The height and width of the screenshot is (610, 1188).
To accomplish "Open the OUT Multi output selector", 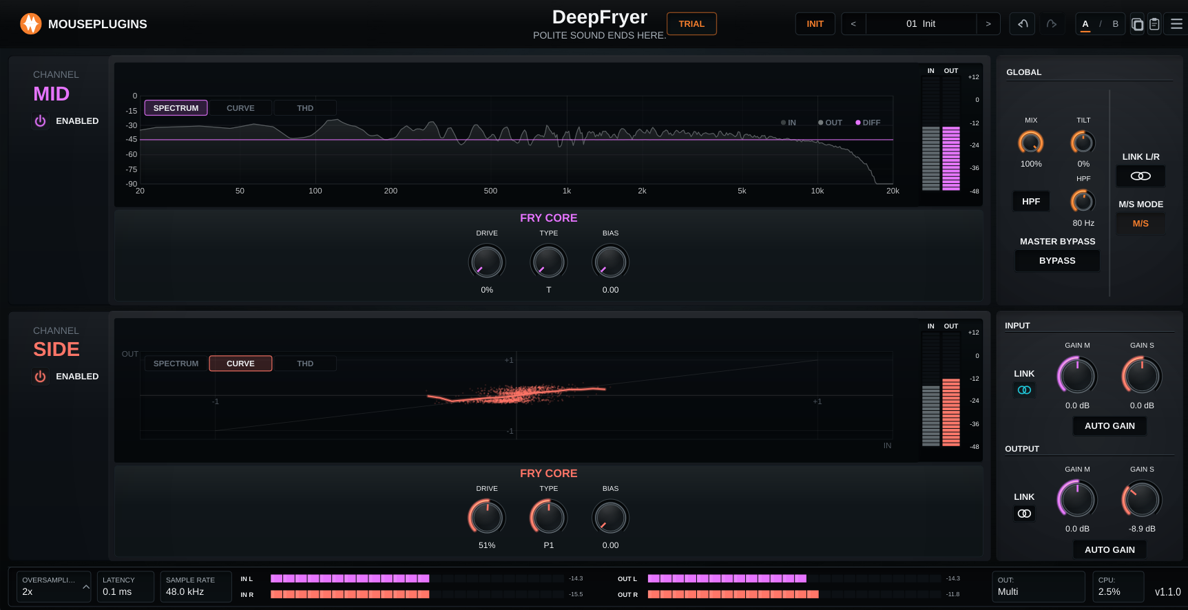I will (1038, 587).
